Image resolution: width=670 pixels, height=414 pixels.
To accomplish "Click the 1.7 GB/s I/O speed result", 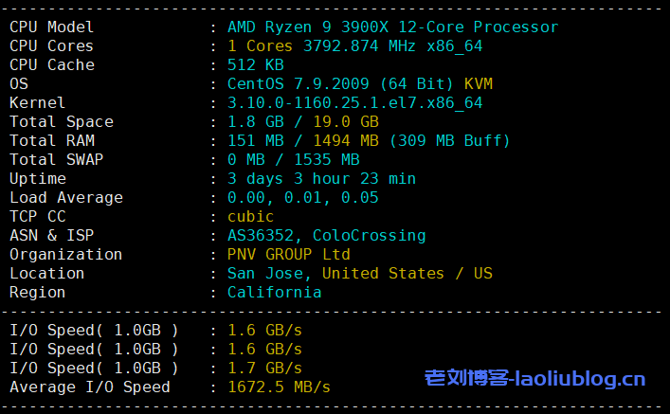I will coord(264,368).
